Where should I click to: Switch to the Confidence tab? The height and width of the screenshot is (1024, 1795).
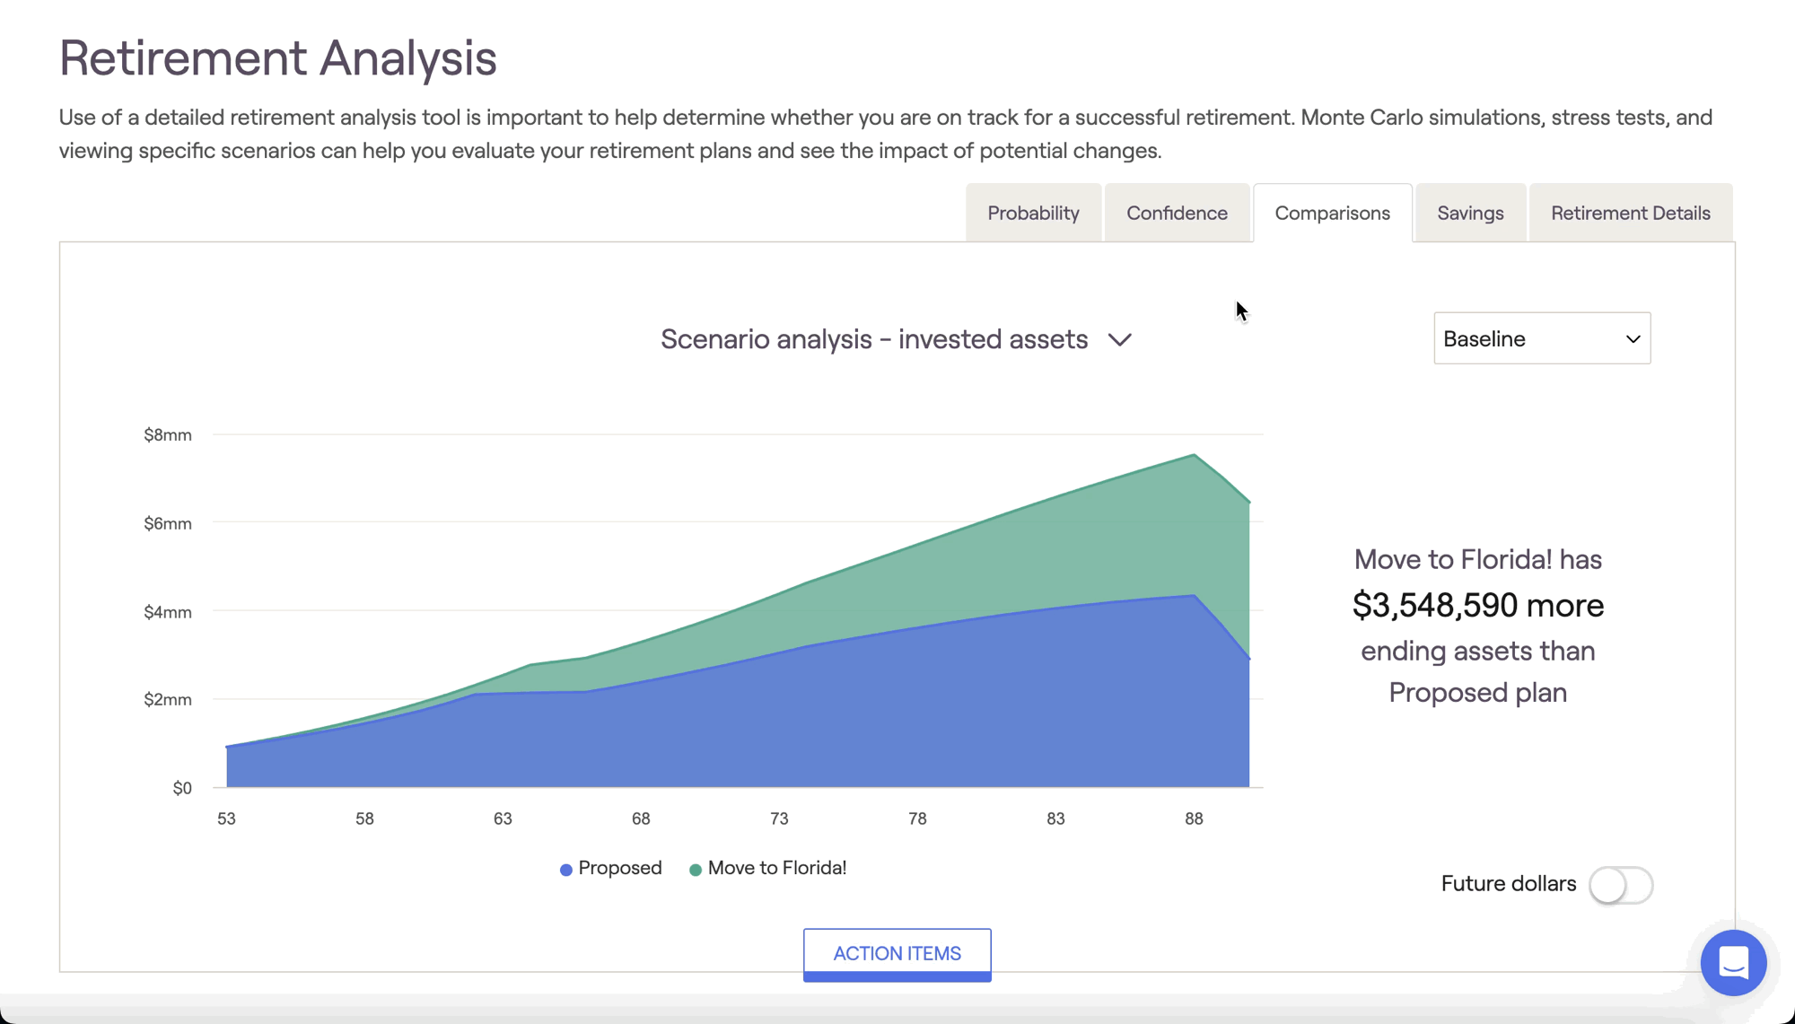click(1177, 214)
